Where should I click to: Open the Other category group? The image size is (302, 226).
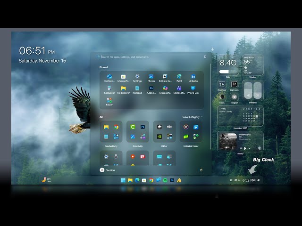pos(164,132)
